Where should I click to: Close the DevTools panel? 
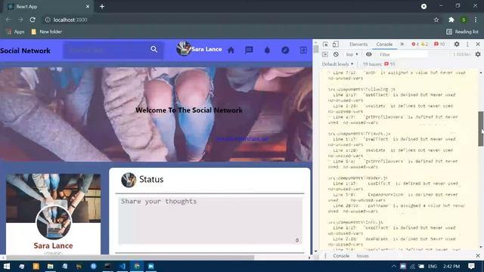(478, 45)
